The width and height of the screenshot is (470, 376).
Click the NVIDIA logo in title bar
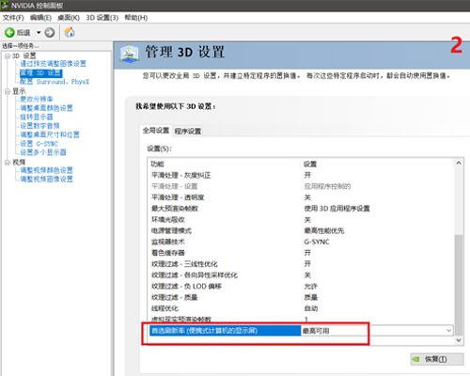click(5, 5)
